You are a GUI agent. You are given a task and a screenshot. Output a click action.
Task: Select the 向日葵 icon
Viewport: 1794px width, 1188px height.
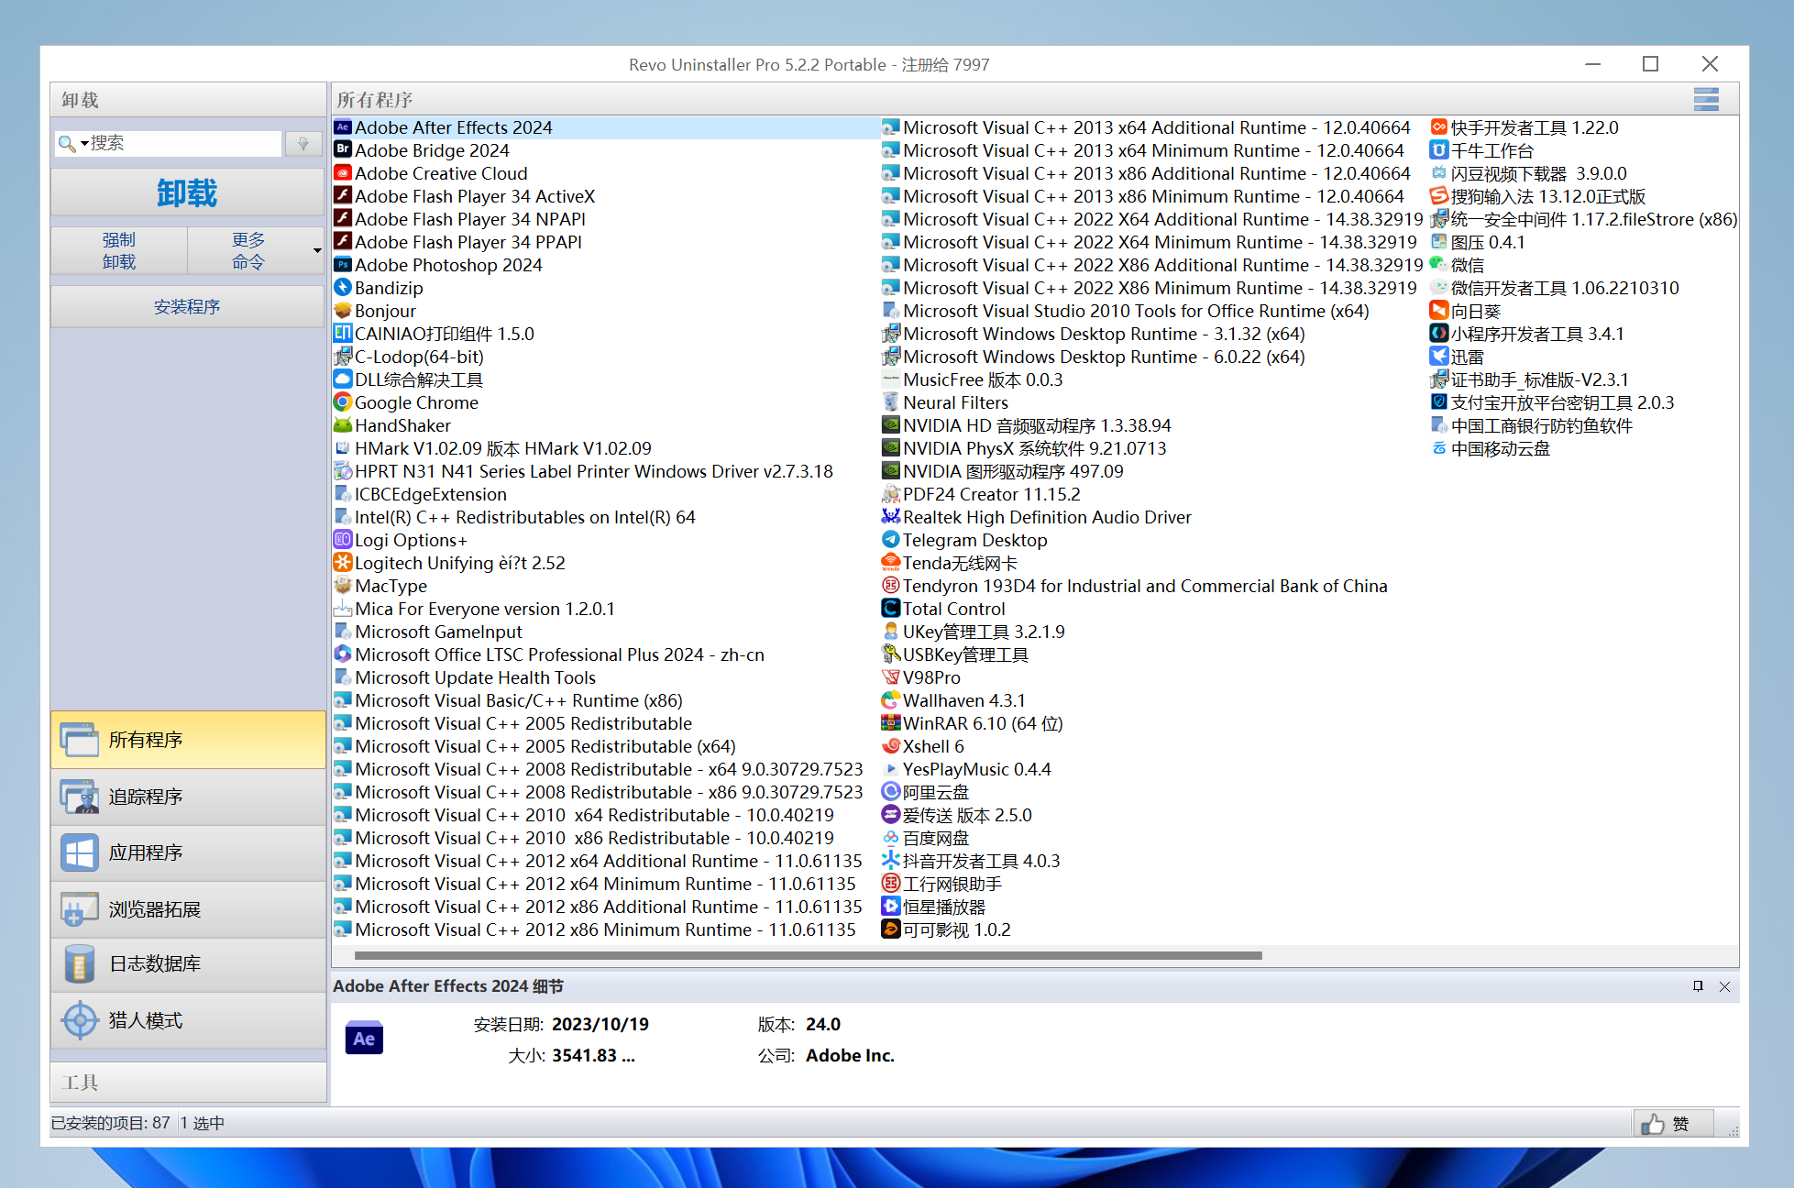pos(1438,311)
